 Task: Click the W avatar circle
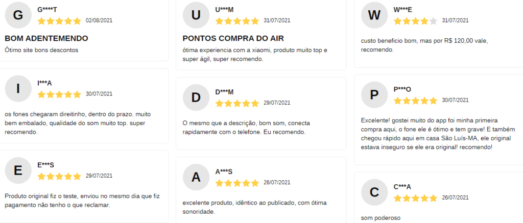pos(374,15)
